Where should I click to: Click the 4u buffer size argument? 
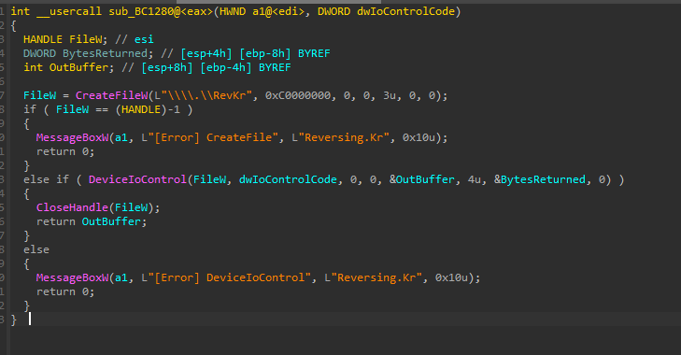[x=475, y=179]
